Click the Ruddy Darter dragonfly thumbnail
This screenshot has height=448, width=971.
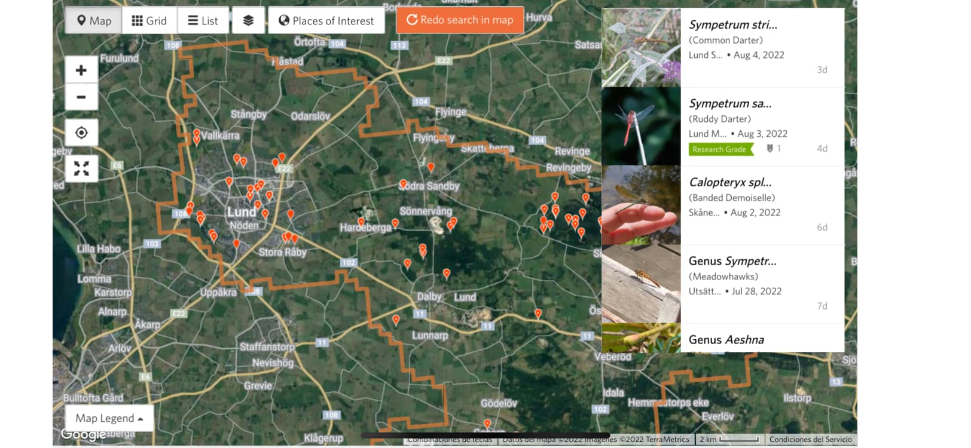click(x=641, y=126)
